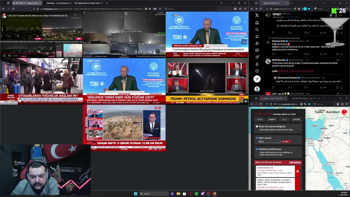Close the Iran War Cost Tracker tab
The image size is (350, 197).
pos(315,98)
